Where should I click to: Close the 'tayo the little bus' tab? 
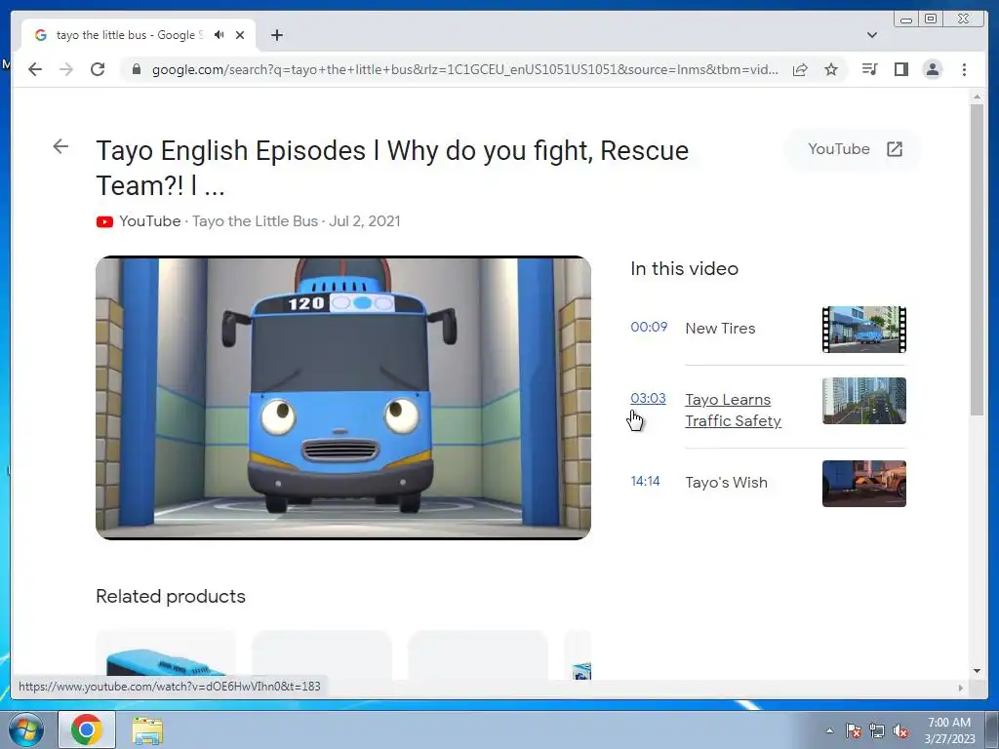click(x=240, y=35)
